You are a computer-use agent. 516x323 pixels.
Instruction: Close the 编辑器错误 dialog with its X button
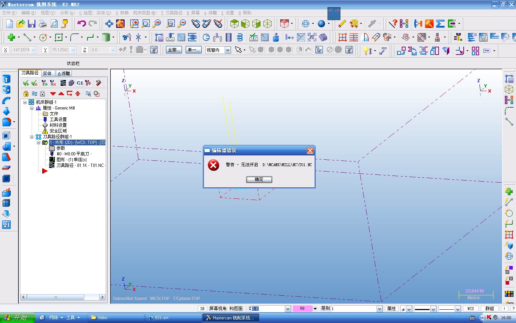point(310,150)
